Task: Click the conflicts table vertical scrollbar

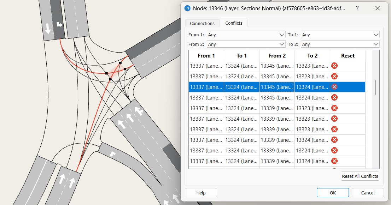Action: [x=376, y=88]
